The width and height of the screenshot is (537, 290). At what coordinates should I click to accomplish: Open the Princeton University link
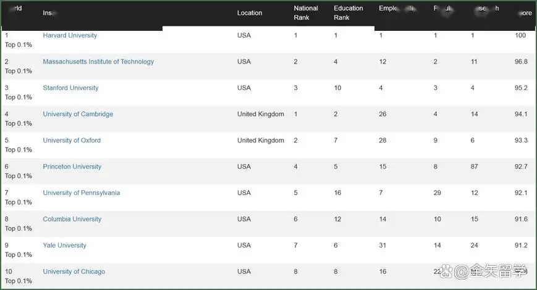72,167
